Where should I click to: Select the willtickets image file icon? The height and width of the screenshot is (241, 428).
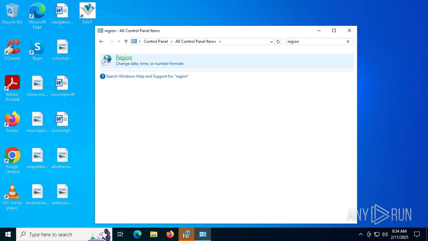click(x=62, y=195)
